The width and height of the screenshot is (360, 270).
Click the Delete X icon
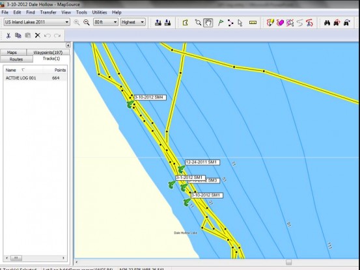coord(37,35)
